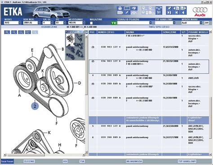Click the ZLECENIE tab in bottom bar

tap(29, 161)
